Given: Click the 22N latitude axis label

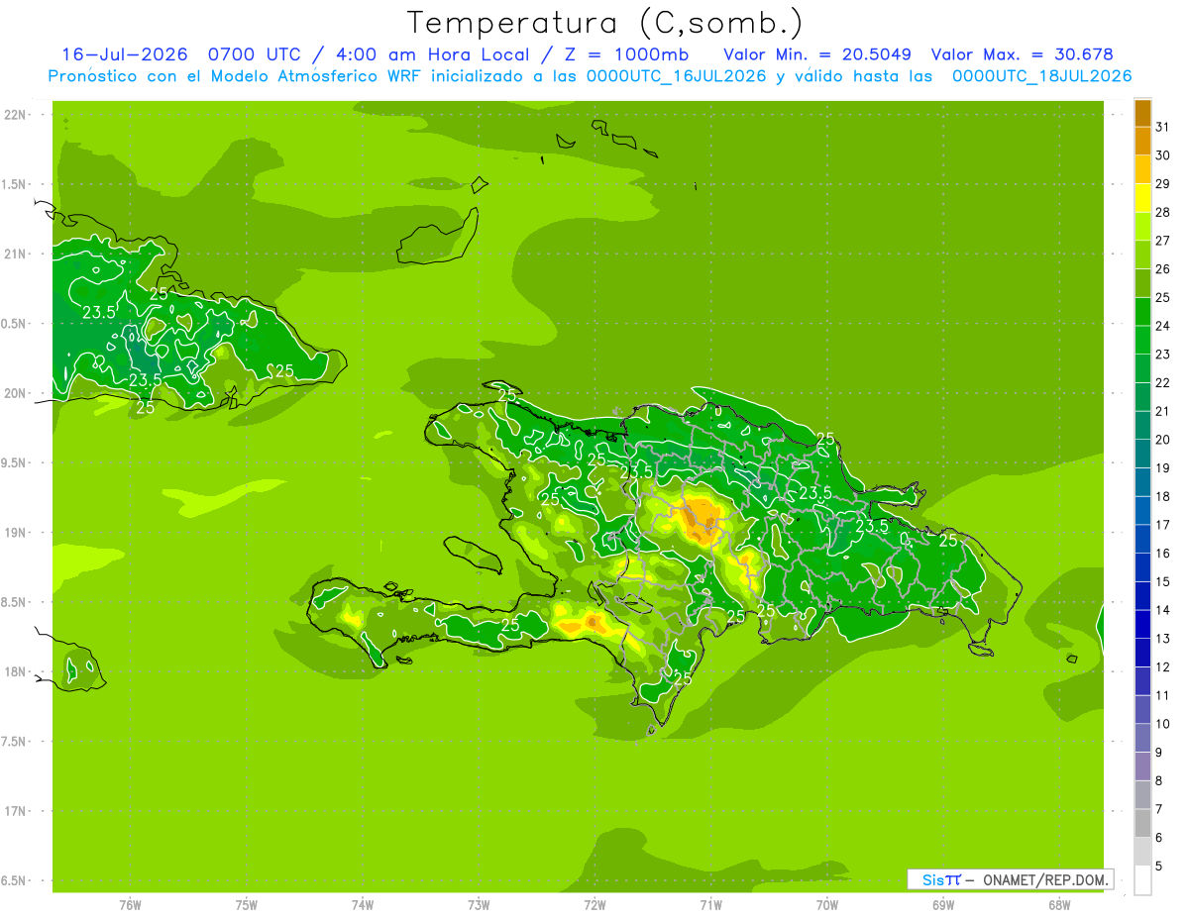Looking at the screenshot, I should pos(14,115).
